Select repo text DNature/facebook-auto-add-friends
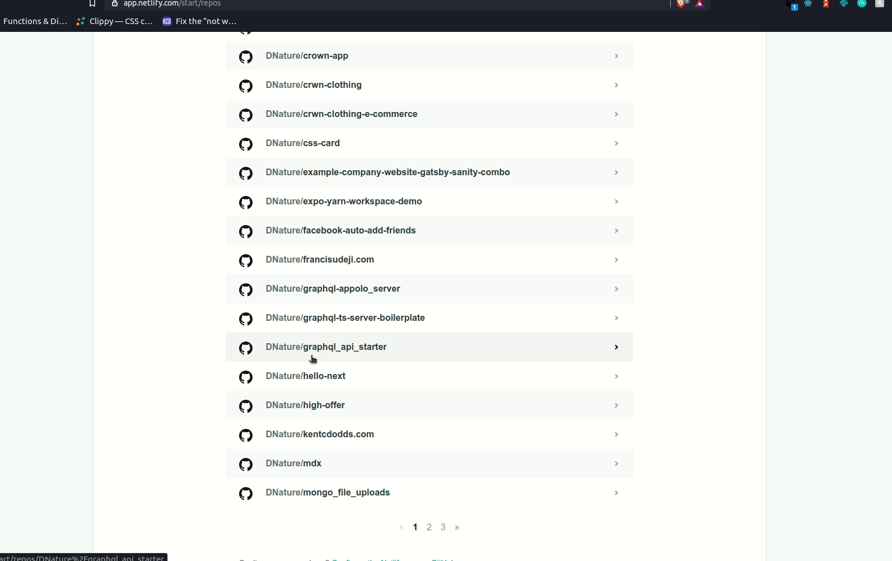Image resolution: width=892 pixels, height=561 pixels. pos(340,231)
